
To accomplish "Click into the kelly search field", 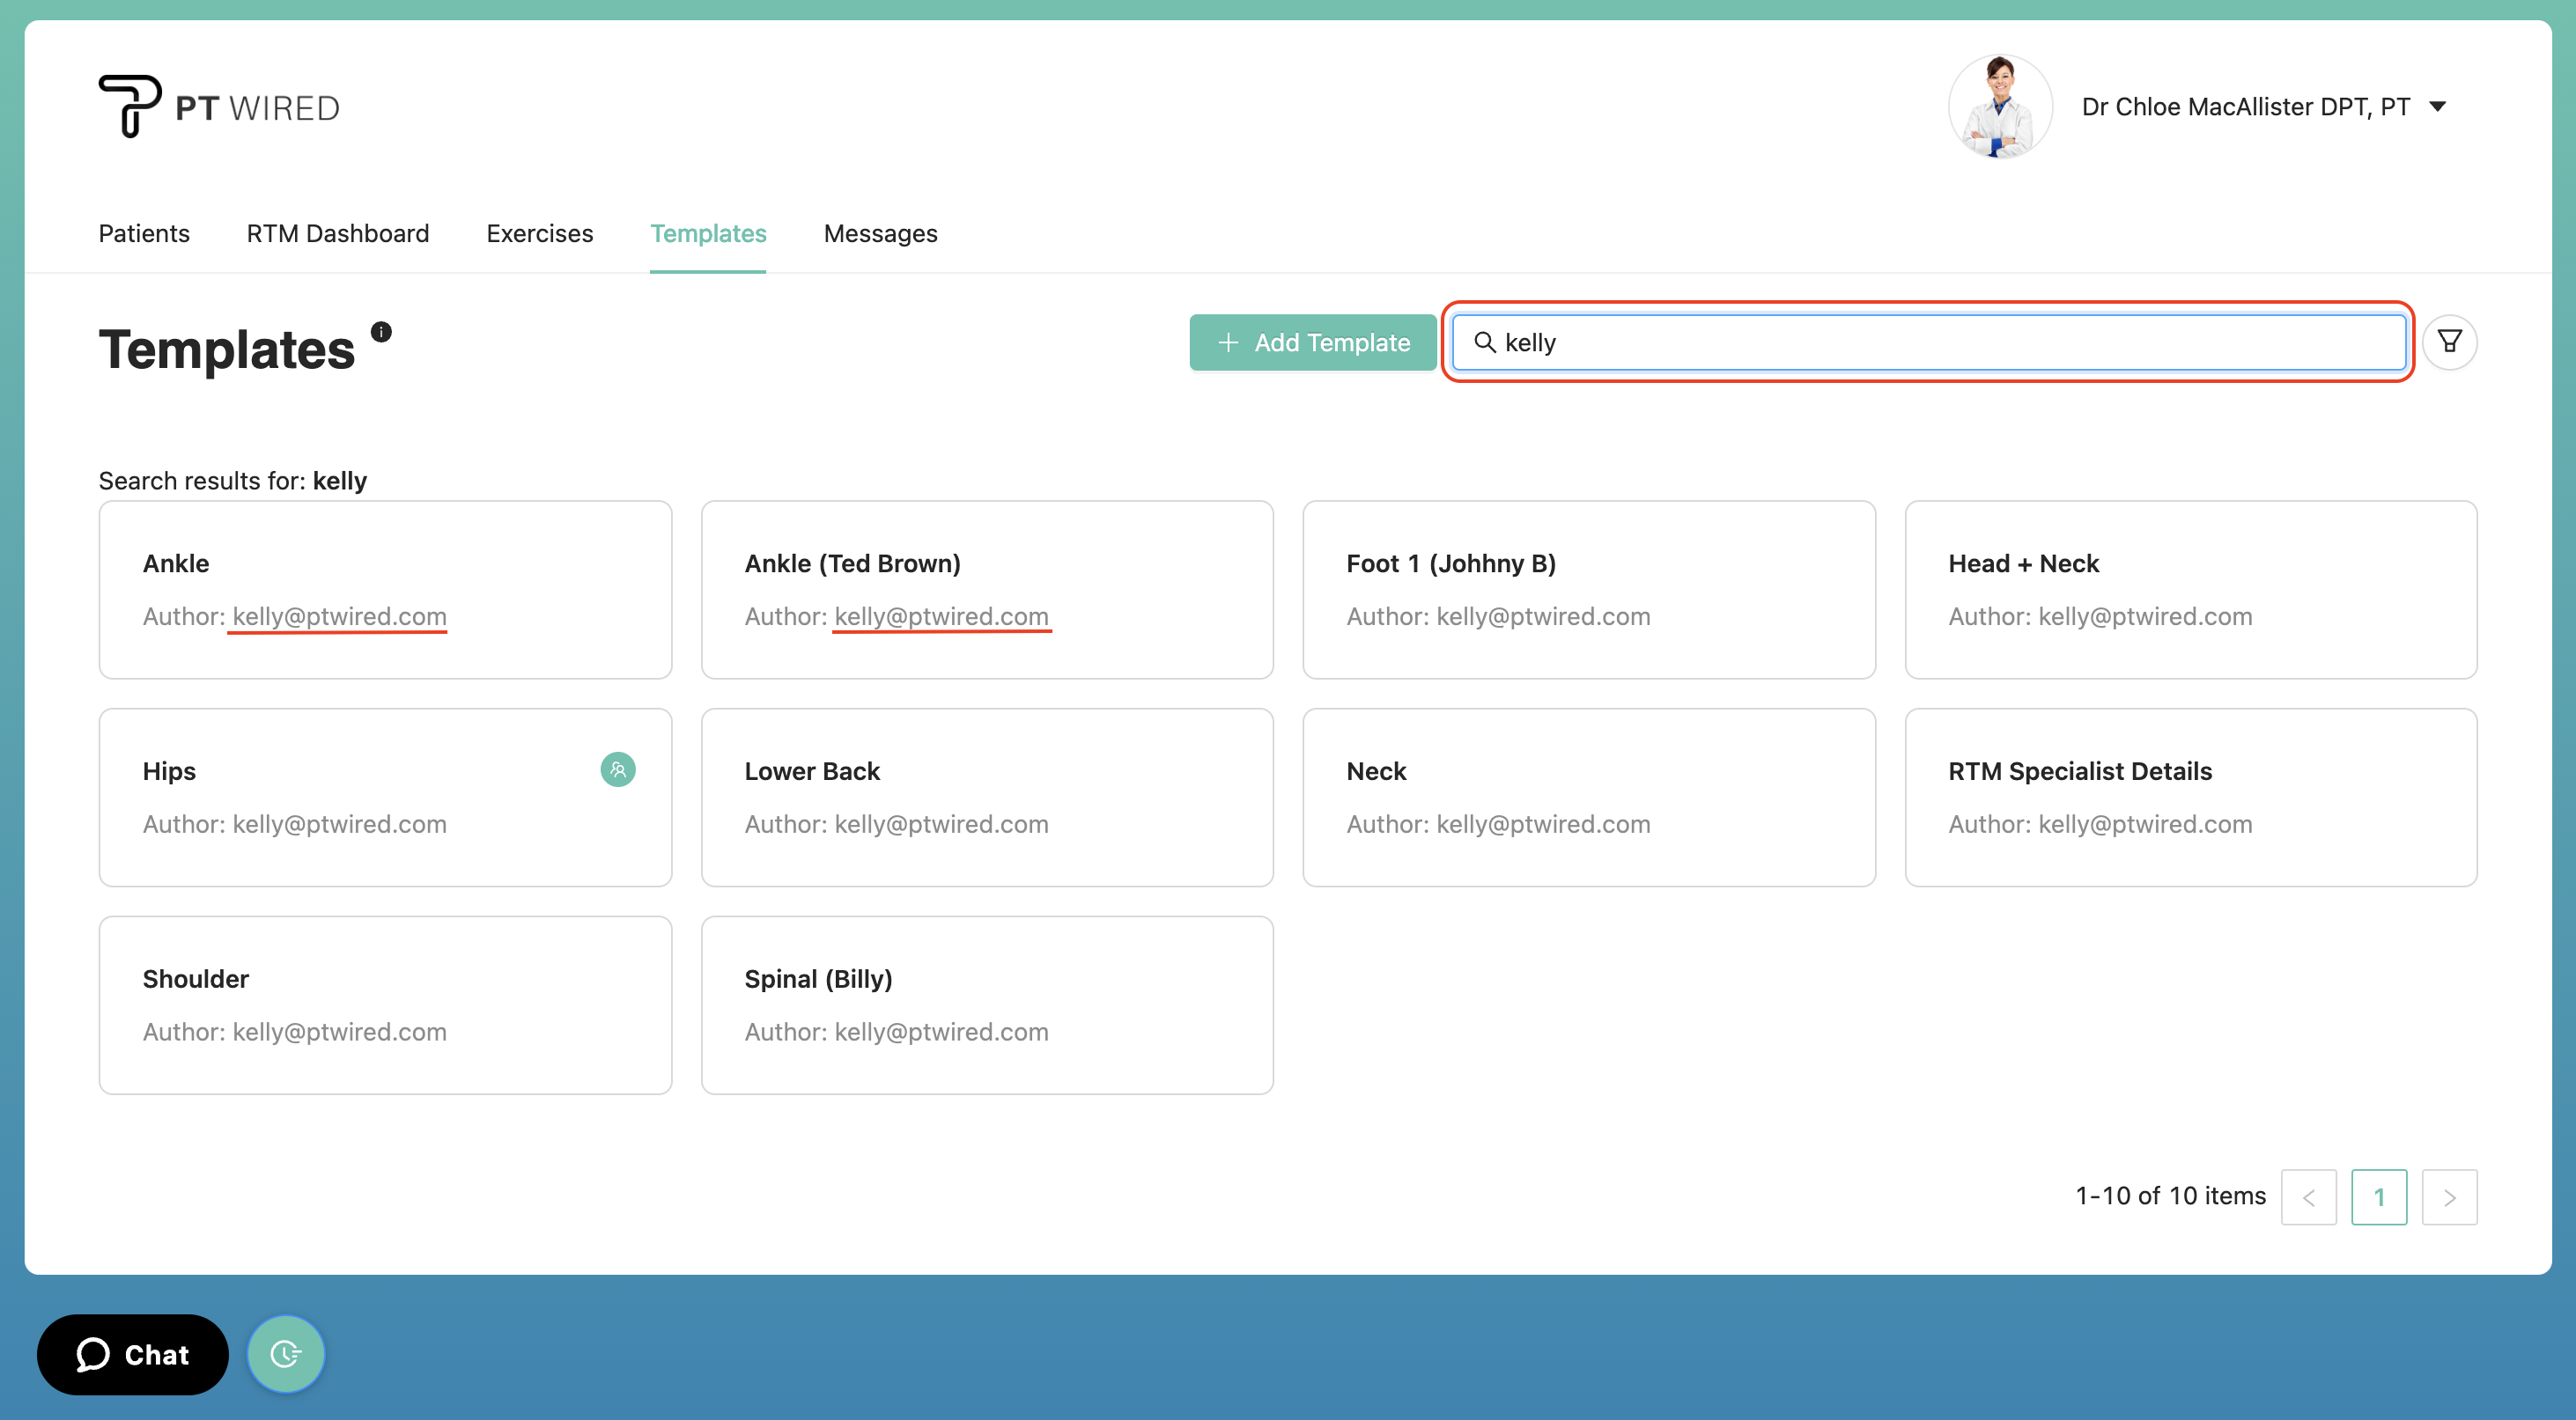I will (1940, 342).
